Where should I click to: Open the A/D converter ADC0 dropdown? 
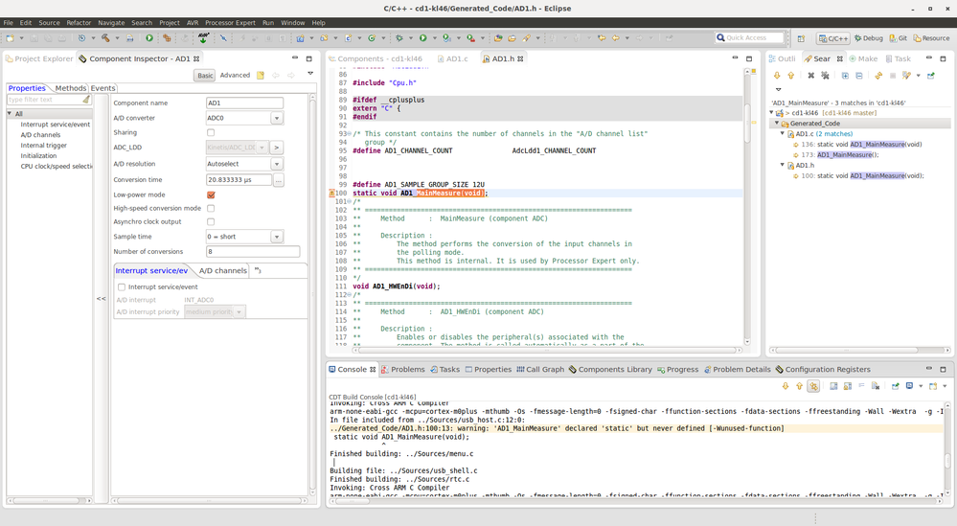point(276,119)
